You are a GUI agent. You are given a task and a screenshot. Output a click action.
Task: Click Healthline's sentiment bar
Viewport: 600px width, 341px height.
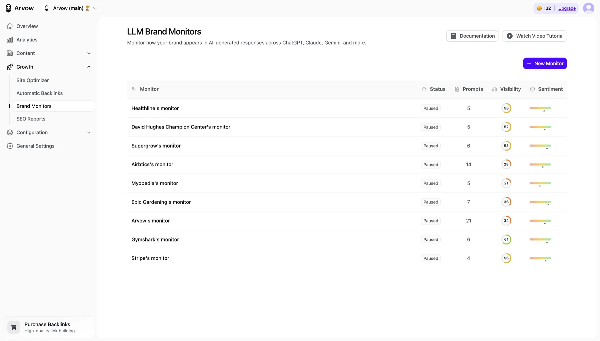(540, 108)
